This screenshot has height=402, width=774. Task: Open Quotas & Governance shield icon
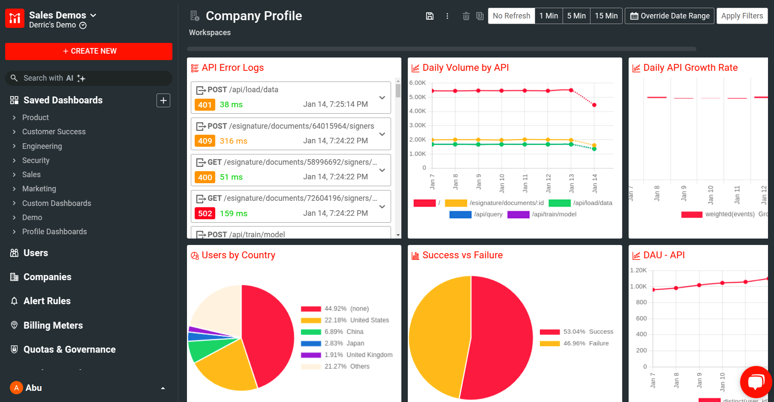pyautogui.click(x=14, y=349)
